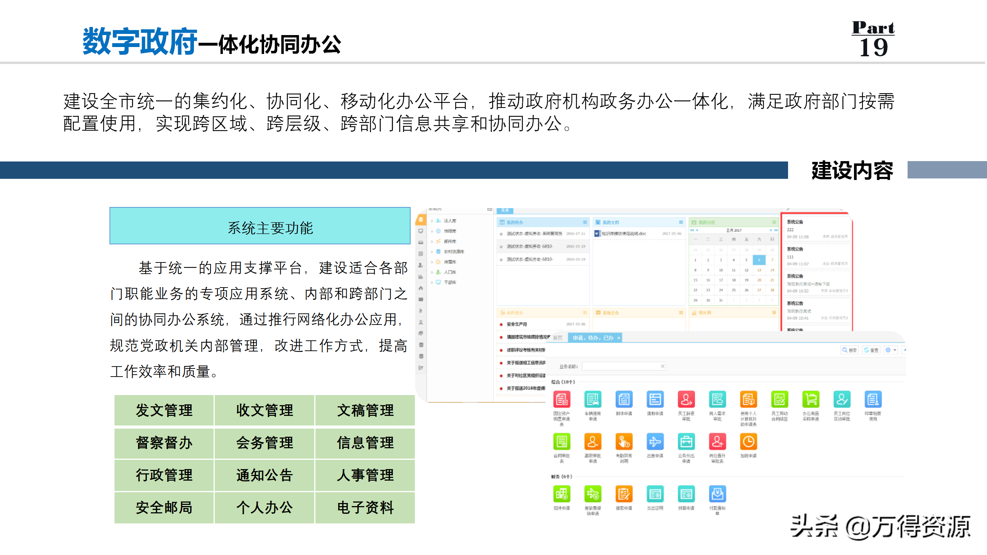The height and width of the screenshot is (555, 987).
Task: Open the 招待申请 icon
Action: pos(562,494)
